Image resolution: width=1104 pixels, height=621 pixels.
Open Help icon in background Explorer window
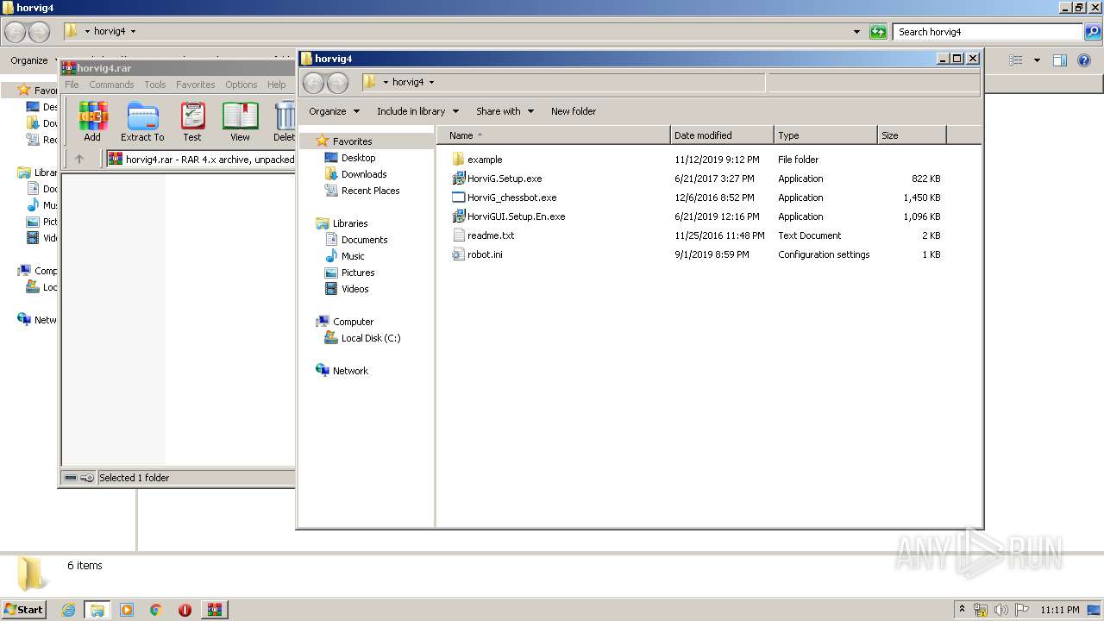coord(1084,60)
